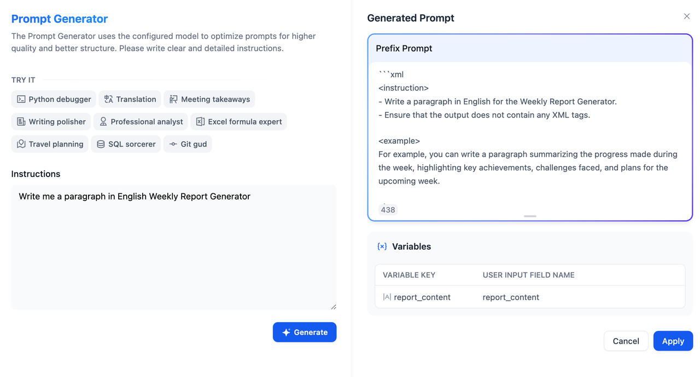Click the Git gud commit icon
700x377 pixels.
173,144
